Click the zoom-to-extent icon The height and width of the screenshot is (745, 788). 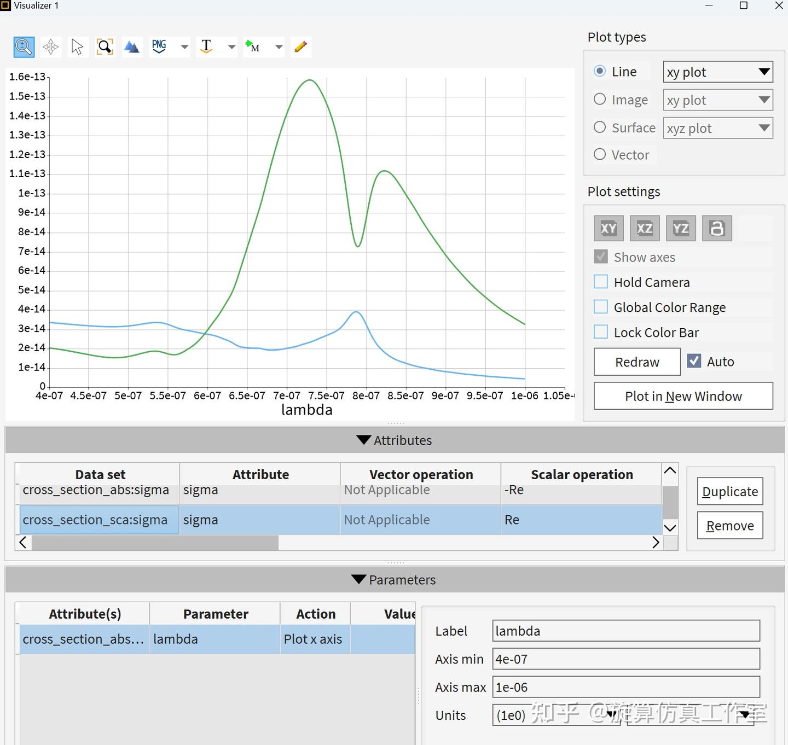click(105, 47)
